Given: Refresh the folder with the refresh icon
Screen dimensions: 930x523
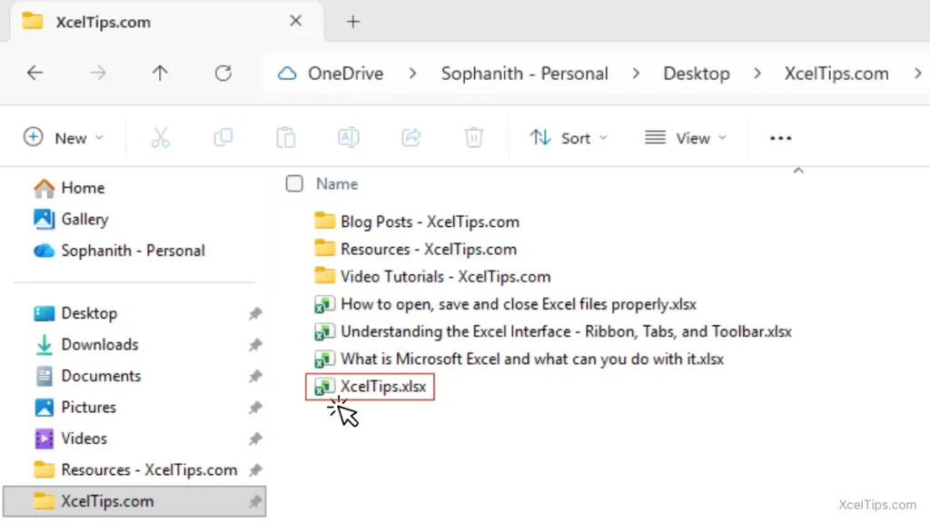Looking at the screenshot, I should (223, 74).
